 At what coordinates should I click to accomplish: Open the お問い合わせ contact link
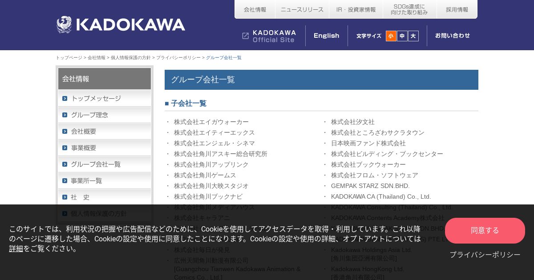(453, 36)
